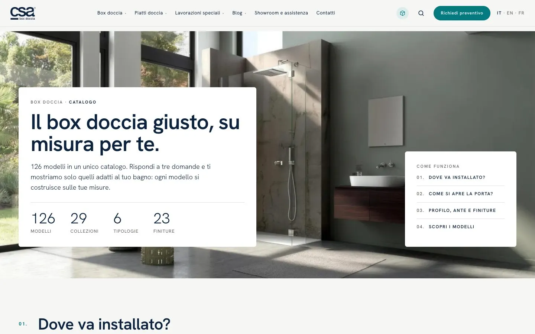Viewport: 535px width, 334px height.
Task: Click the CSA box doccia logo
Action: coord(23,13)
